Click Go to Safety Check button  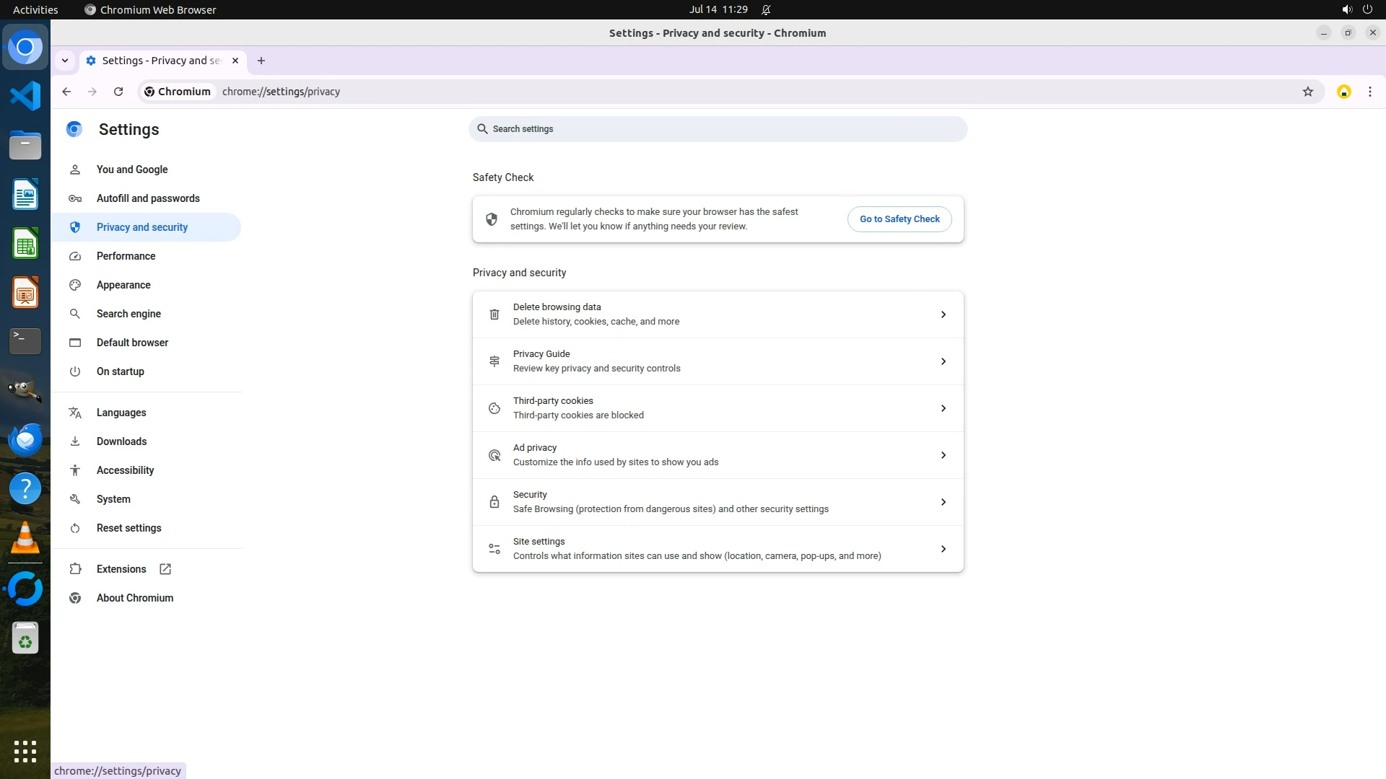click(x=899, y=219)
